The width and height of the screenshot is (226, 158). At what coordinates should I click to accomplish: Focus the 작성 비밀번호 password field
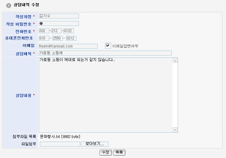59,23
